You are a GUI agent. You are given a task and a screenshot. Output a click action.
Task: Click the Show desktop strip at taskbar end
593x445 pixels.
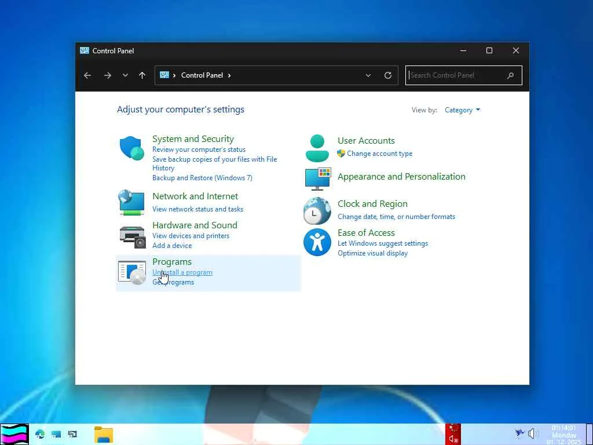pyautogui.click(x=589, y=435)
